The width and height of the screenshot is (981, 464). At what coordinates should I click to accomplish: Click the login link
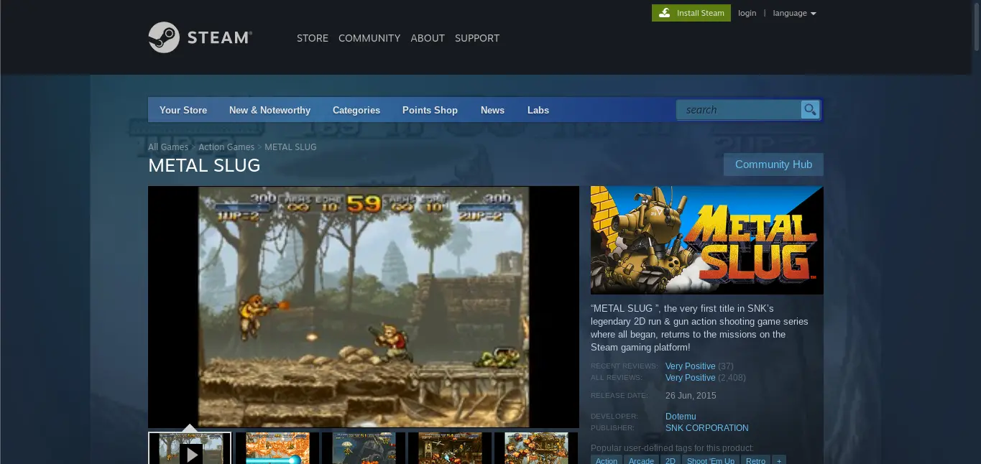pyautogui.click(x=747, y=13)
